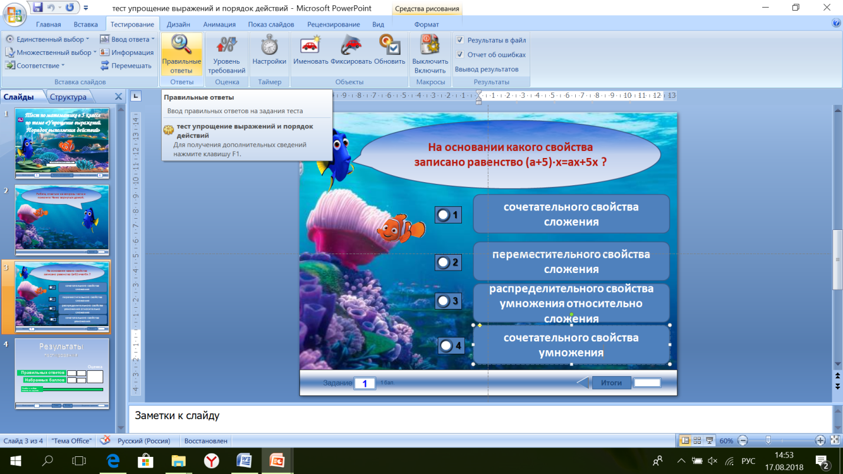Toggle Результаты в файл checkbox
The image size is (843, 474).
pyautogui.click(x=460, y=40)
